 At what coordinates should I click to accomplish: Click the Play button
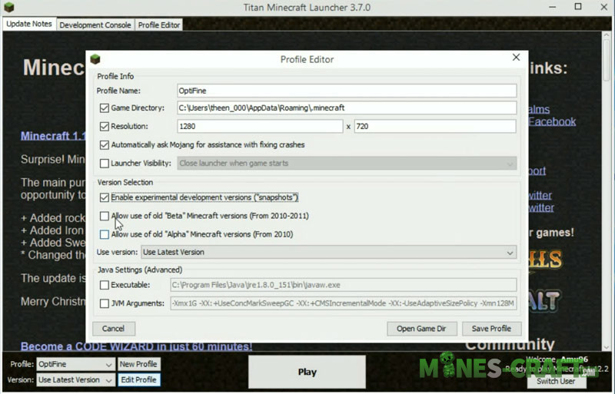coord(307,372)
